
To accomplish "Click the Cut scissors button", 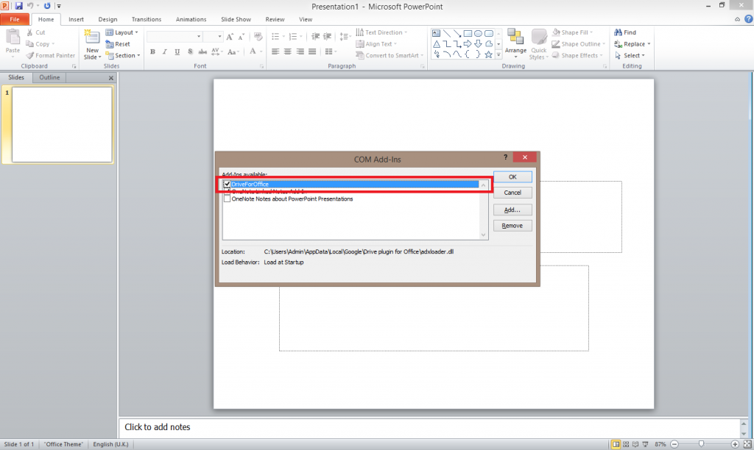I will click(x=35, y=32).
